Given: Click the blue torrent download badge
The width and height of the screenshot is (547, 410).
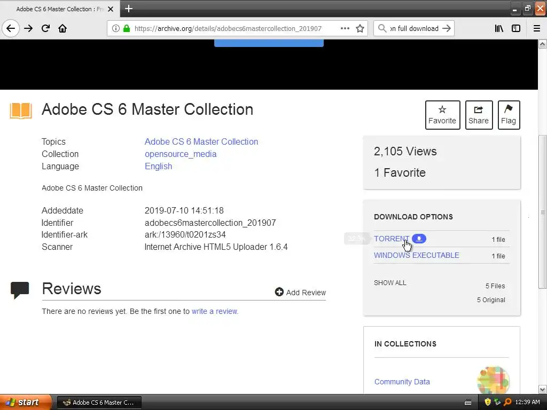Looking at the screenshot, I should click(419, 239).
